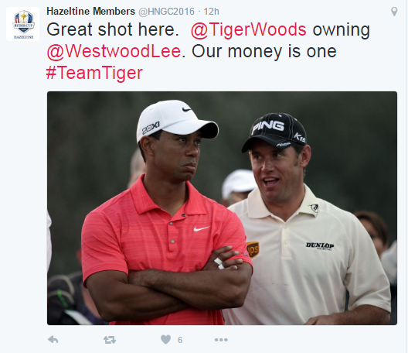Screen dimensions: 408x353
Task: Click the reply arrow icon
Action: click(x=53, y=339)
